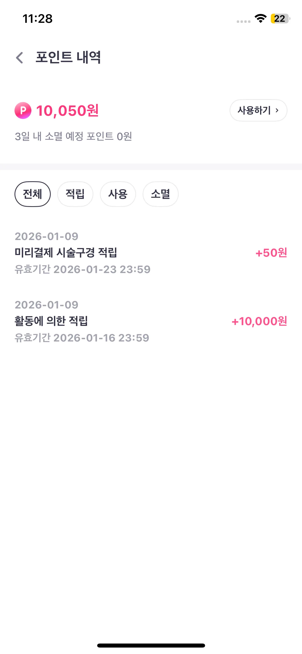The width and height of the screenshot is (302, 654).
Task: Tap the Wi-Fi status icon
Action: (x=260, y=19)
